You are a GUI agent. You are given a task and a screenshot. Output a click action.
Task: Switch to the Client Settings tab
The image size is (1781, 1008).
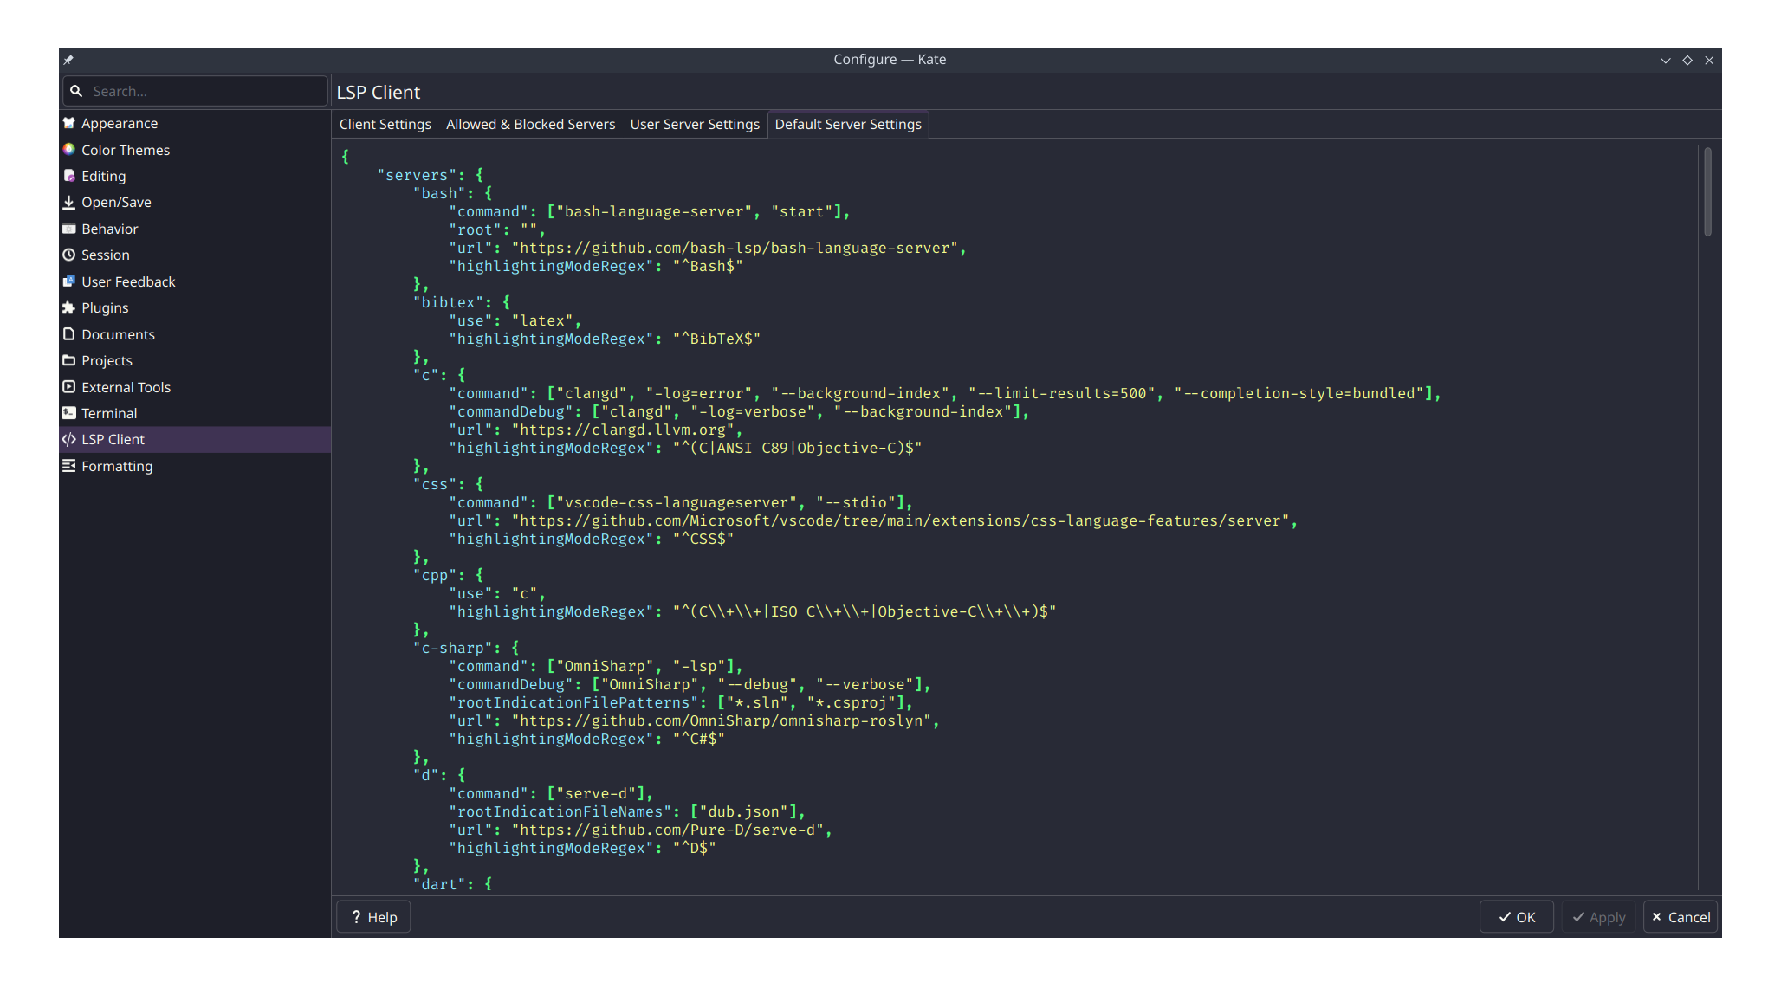tap(385, 124)
